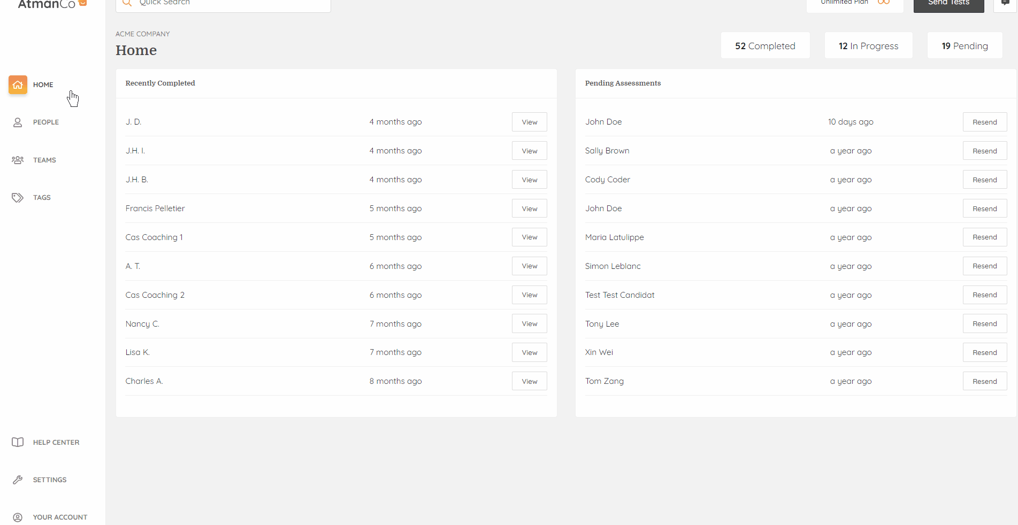Open Teams via its group icon

18,160
